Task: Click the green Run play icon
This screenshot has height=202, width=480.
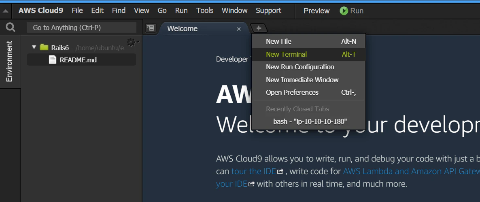Action: 344,11
